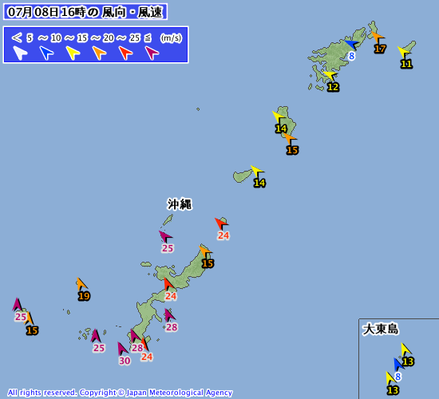
Task: Click the (m/s) unit in the legend
Action: [171, 38]
